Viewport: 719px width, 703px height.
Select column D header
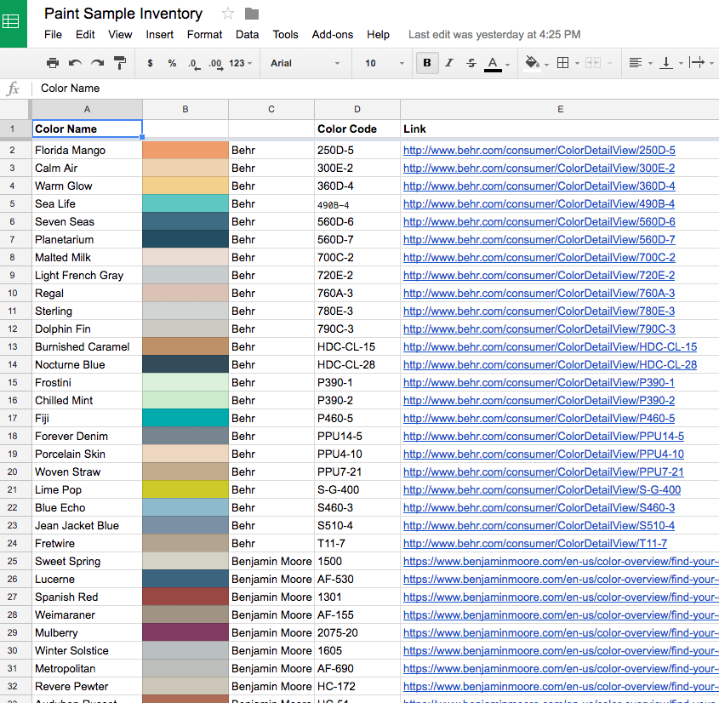(x=357, y=110)
